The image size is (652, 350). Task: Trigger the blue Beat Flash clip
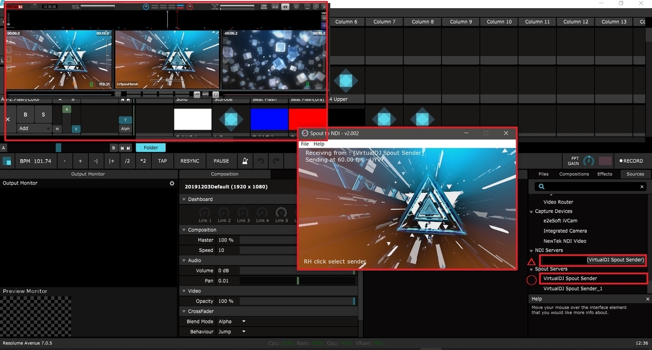click(x=269, y=119)
